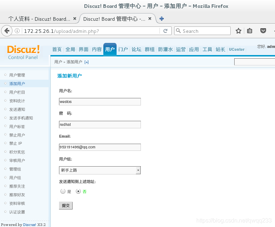The image size is (275, 227).
Task: Open the 站长 navigation menu
Action: coord(220,49)
